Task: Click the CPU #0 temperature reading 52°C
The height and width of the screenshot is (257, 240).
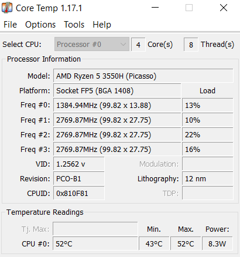Action: click(95, 244)
